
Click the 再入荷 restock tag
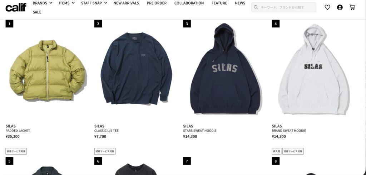276,151
